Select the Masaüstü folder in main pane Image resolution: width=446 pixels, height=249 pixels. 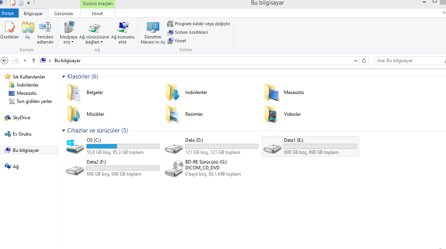[271, 92]
